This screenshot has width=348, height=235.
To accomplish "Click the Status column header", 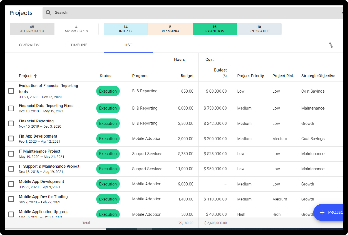I will pyautogui.click(x=106, y=76).
